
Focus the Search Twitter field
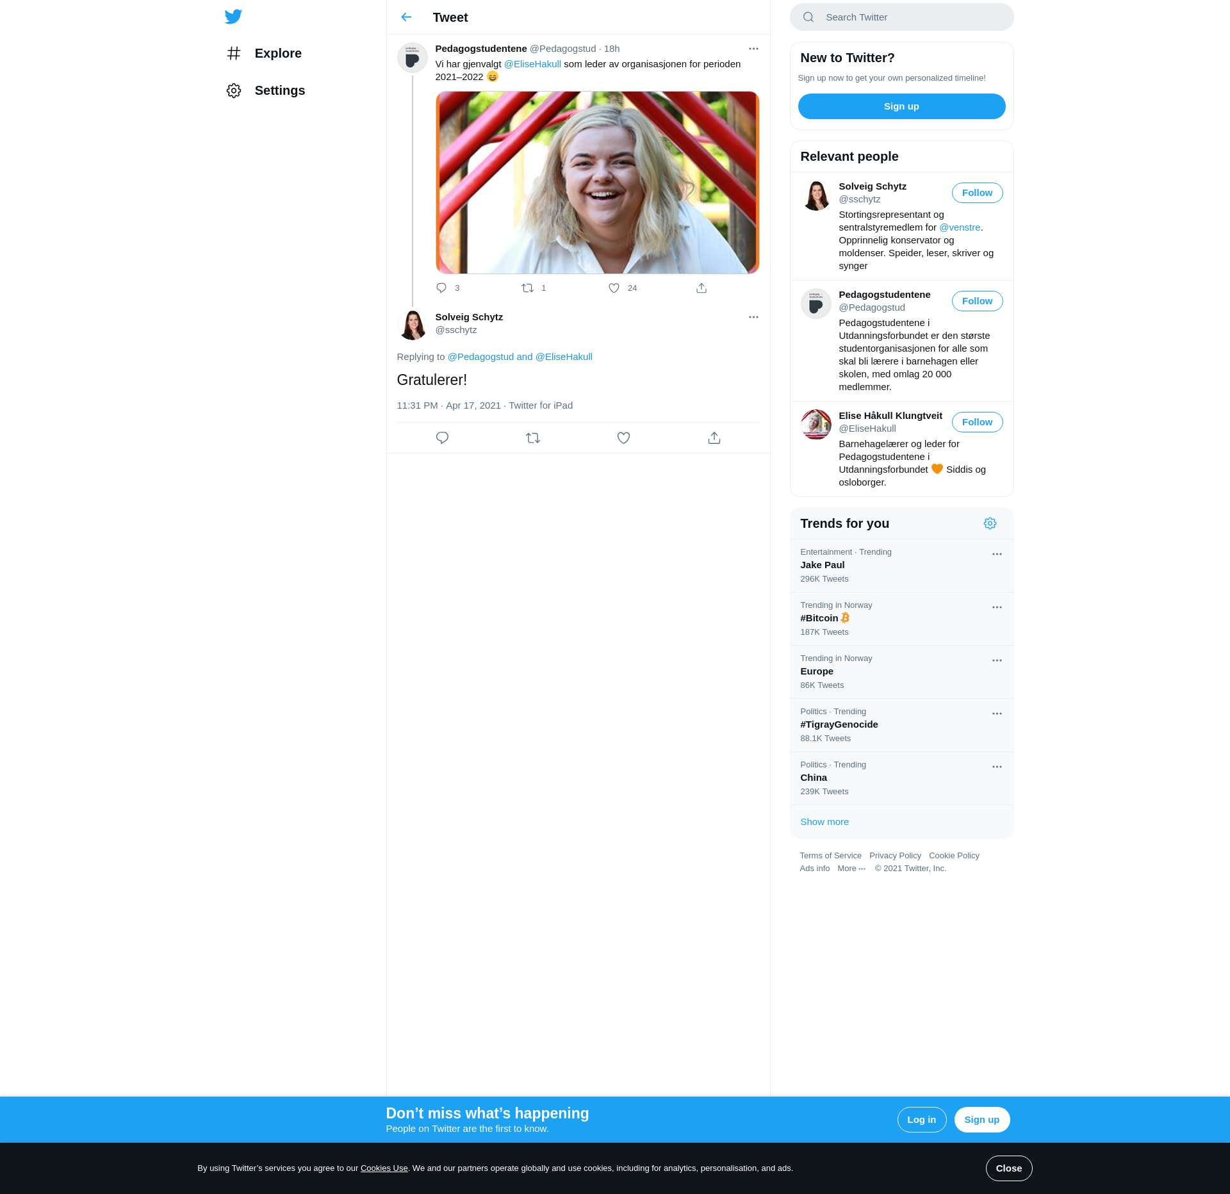point(901,17)
